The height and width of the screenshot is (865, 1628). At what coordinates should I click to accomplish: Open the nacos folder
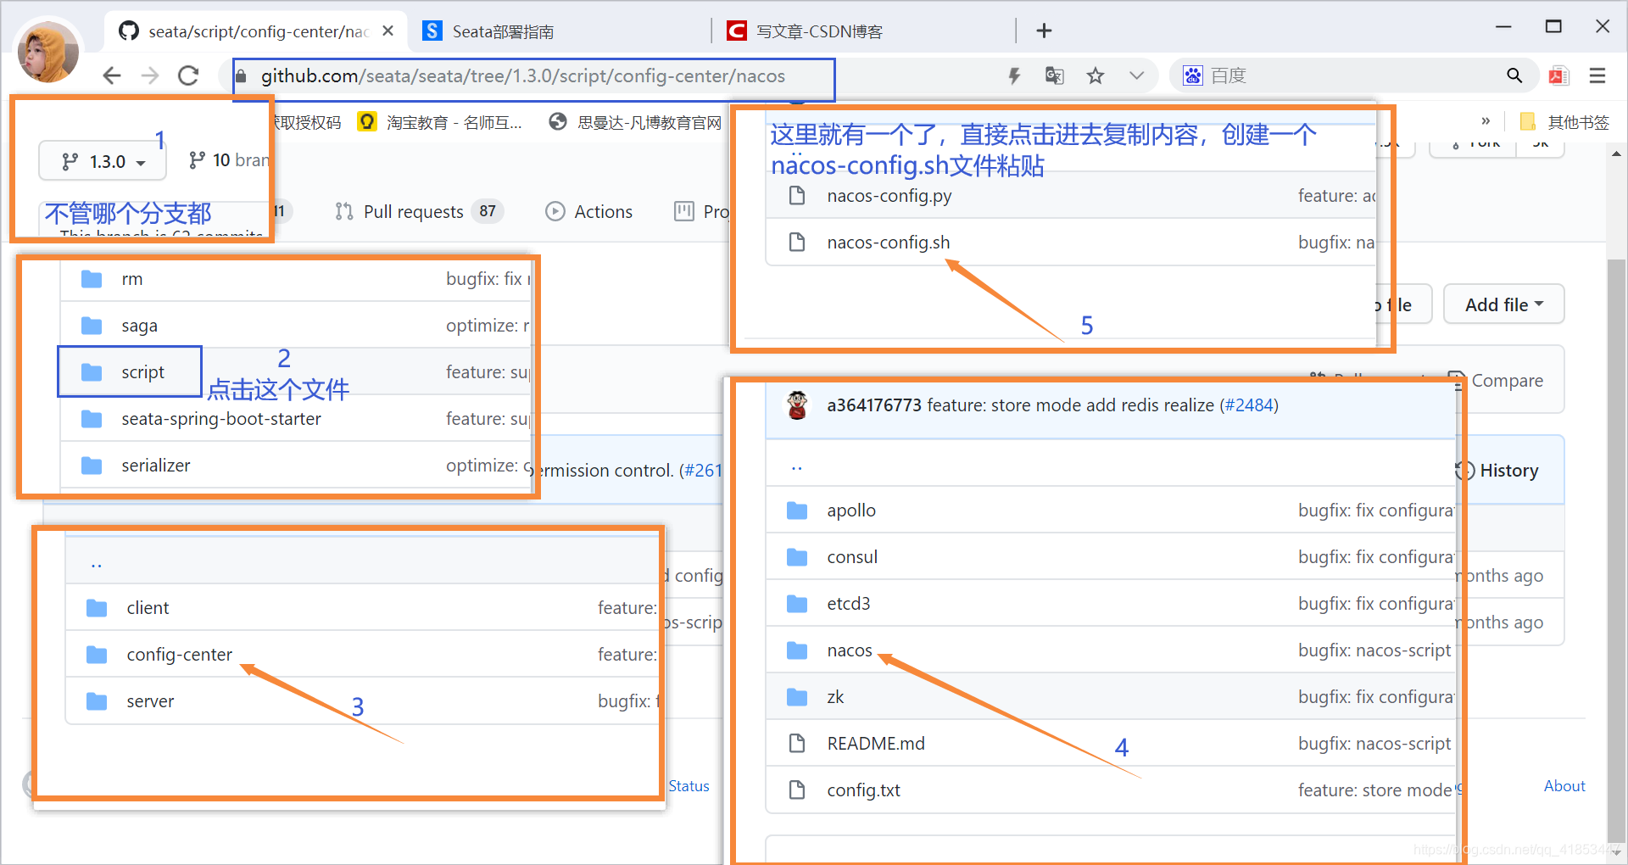click(x=850, y=650)
